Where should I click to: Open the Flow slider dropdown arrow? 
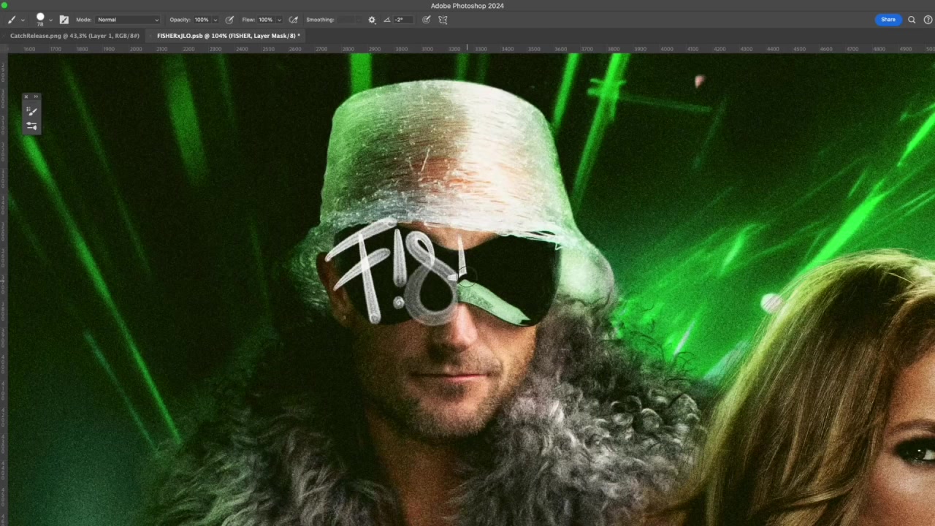(x=279, y=20)
